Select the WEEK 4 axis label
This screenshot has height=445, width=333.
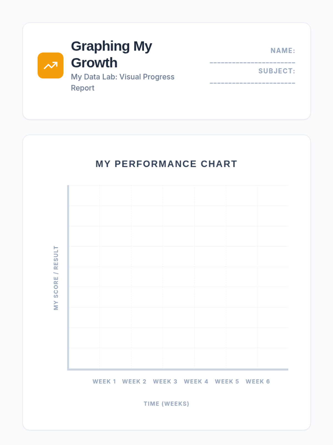[196, 382]
